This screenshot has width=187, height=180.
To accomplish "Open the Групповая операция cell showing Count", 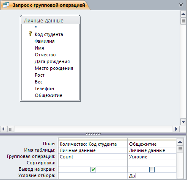I will 93,157.
